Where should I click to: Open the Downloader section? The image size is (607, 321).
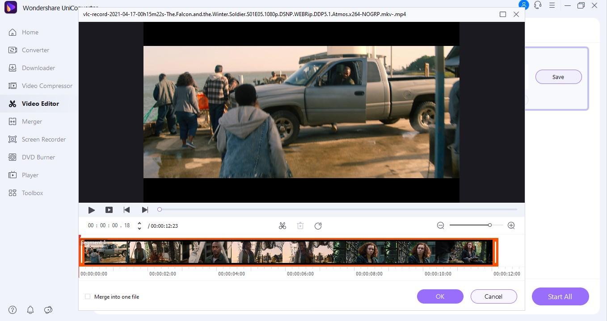coord(39,68)
